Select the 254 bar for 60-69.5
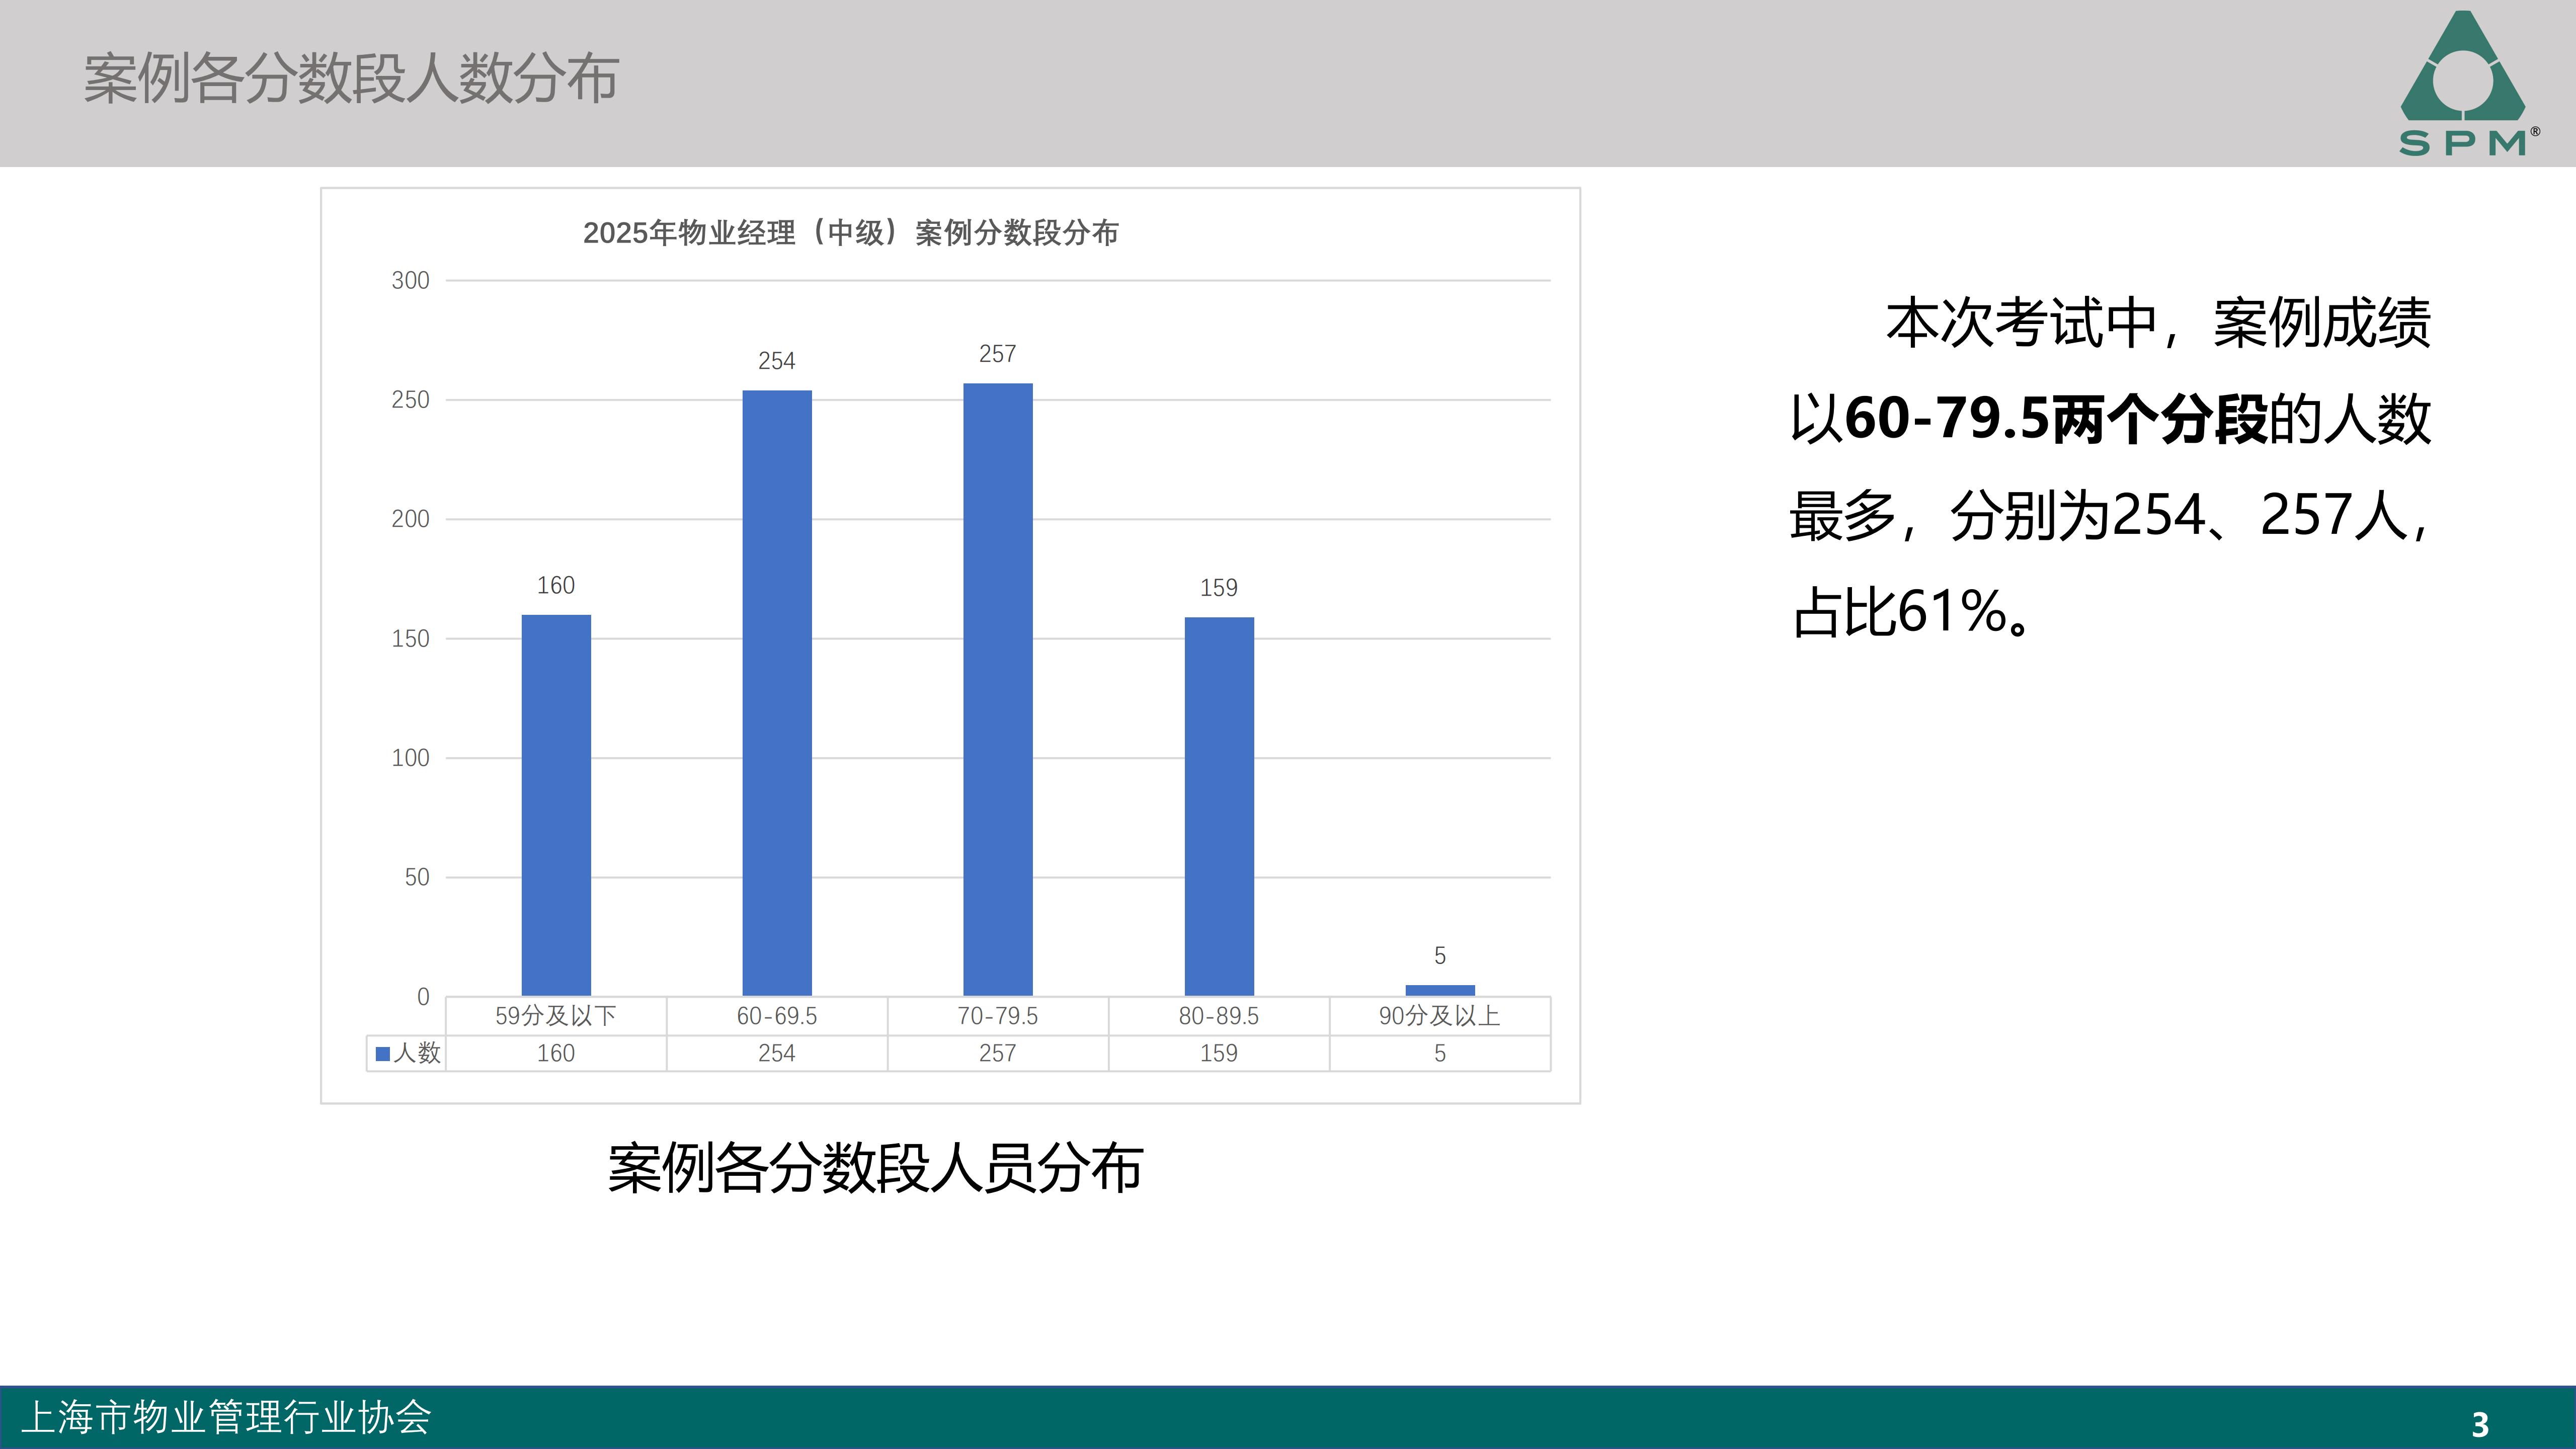Viewport: 2576px width, 1449px height. tap(777, 693)
